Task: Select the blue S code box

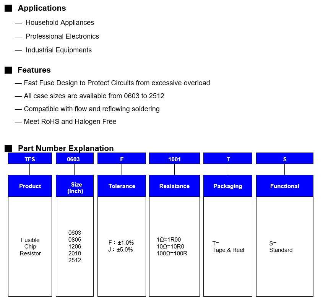Action: 284,159
